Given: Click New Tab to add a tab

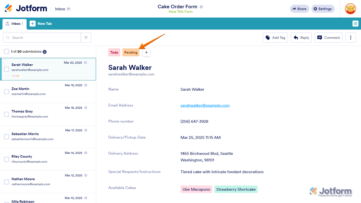Looking at the screenshot, I should pyautogui.click(x=41, y=24).
